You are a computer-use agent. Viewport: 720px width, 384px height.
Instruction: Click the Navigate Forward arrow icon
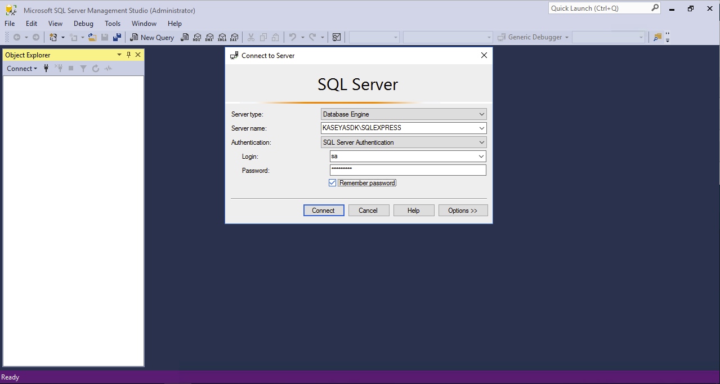[36, 37]
